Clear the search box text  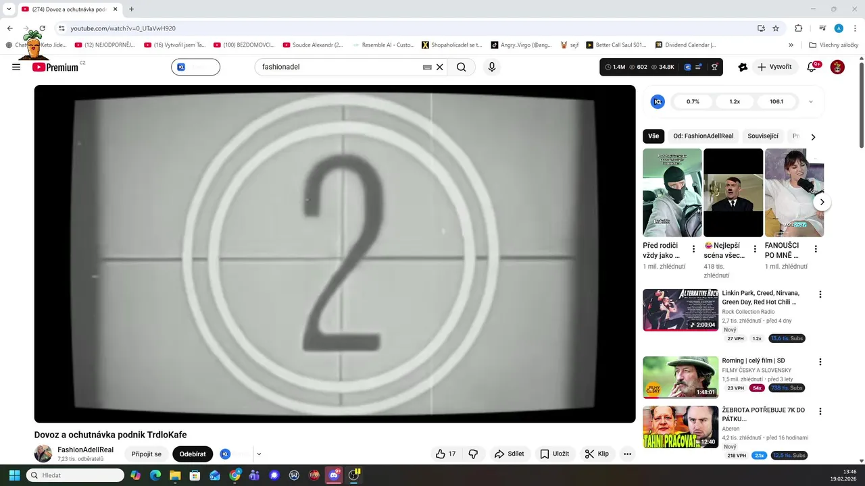(x=439, y=67)
